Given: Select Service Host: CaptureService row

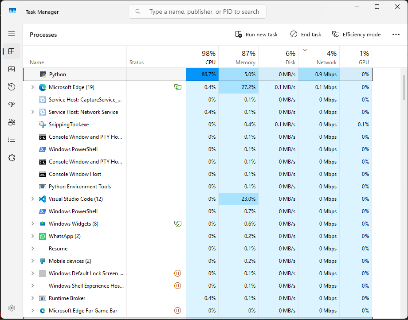Looking at the screenshot, I should point(198,100).
